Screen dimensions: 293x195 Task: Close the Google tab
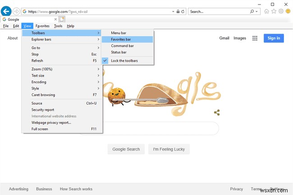(x=55, y=19)
